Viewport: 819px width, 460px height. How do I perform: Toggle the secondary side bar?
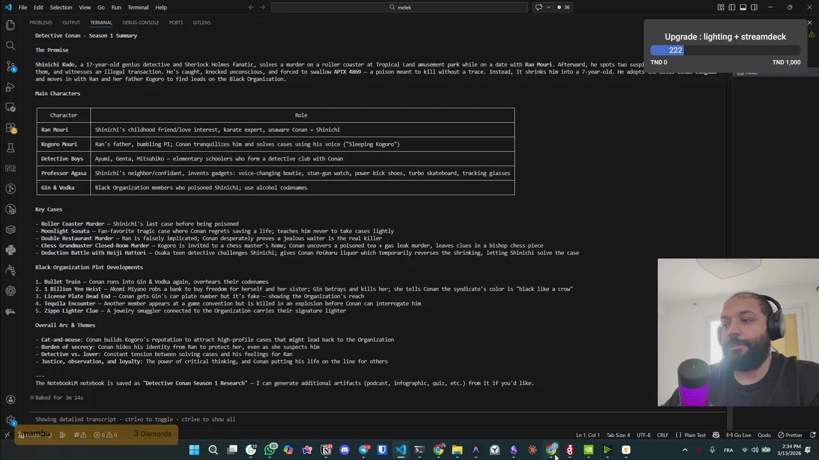(x=754, y=7)
